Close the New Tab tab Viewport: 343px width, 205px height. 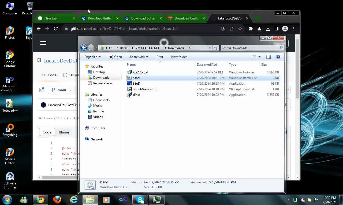coord(74,18)
